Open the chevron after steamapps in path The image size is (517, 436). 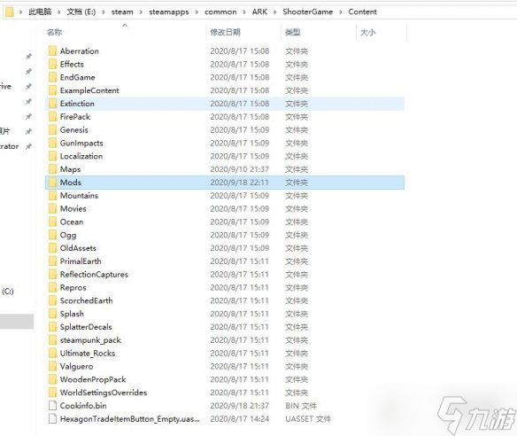[197, 12]
